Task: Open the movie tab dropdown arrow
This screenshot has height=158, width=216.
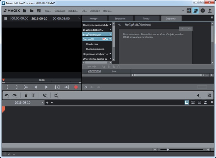Action: (x=52, y=102)
